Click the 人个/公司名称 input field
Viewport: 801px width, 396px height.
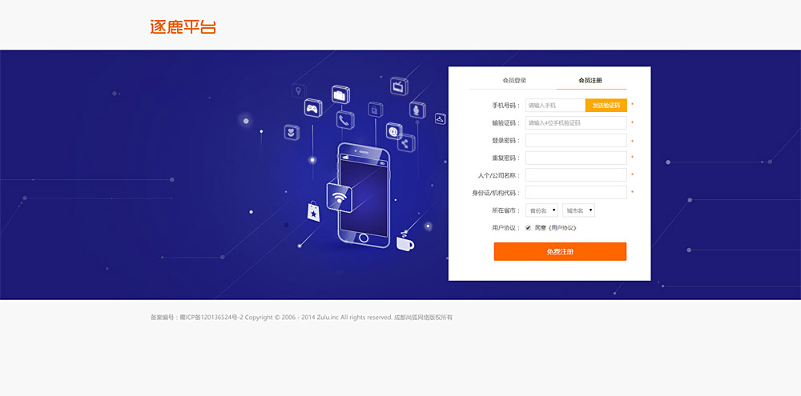[576, 175]
